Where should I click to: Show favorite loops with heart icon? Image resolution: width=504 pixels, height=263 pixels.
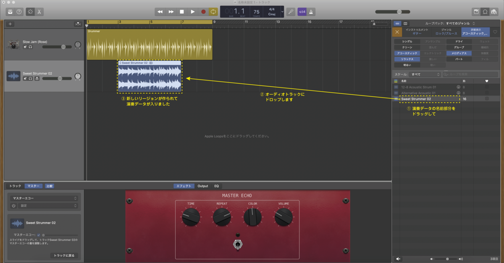coord(495,32)
